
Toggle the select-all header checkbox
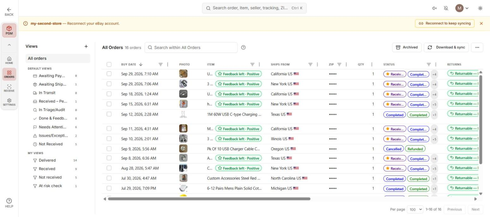109,64
